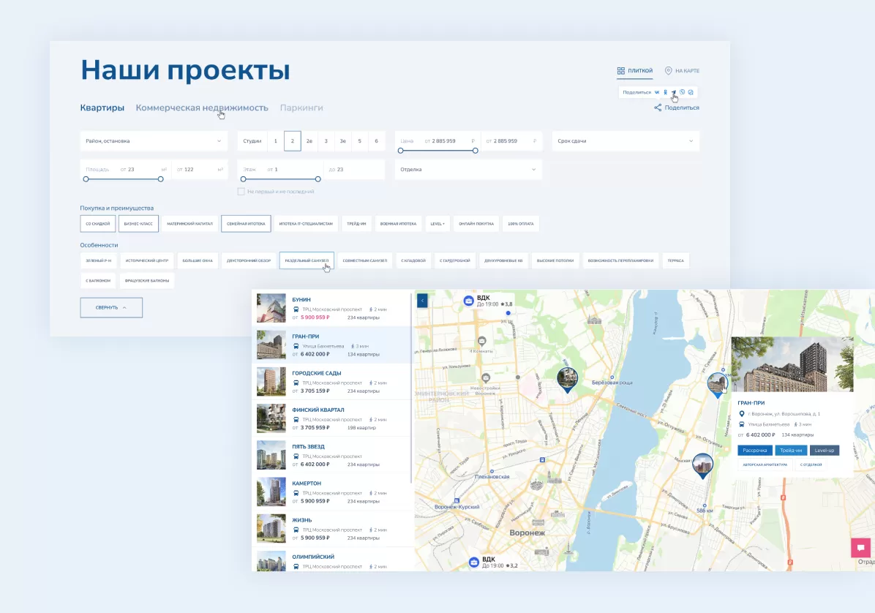875x613 pixels.
Task: Switch to «Плиткой» tile view
Action: click(634, 71)
